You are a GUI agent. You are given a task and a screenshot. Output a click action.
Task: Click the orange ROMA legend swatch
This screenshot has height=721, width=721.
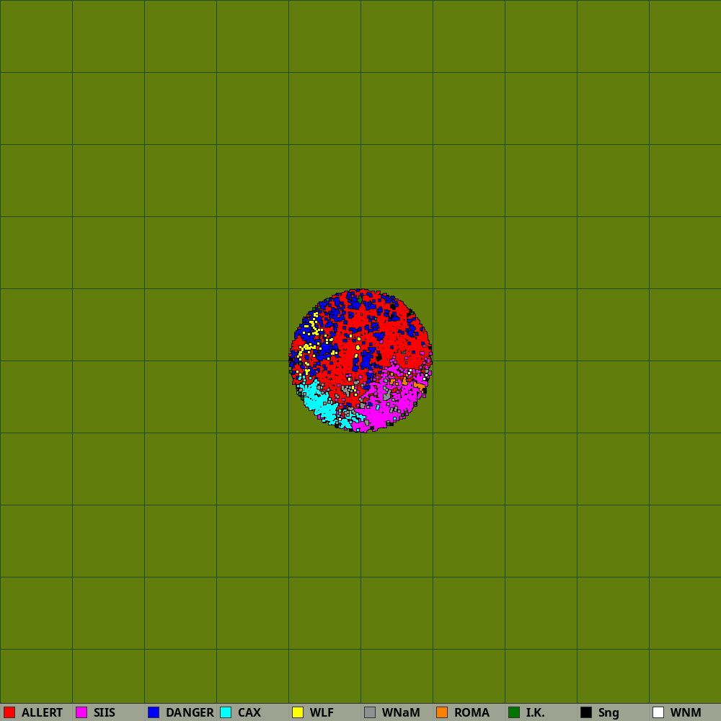[x=442, y=712]
